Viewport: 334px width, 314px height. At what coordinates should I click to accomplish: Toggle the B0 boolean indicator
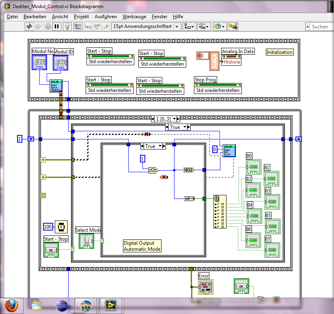click(254, 167)
